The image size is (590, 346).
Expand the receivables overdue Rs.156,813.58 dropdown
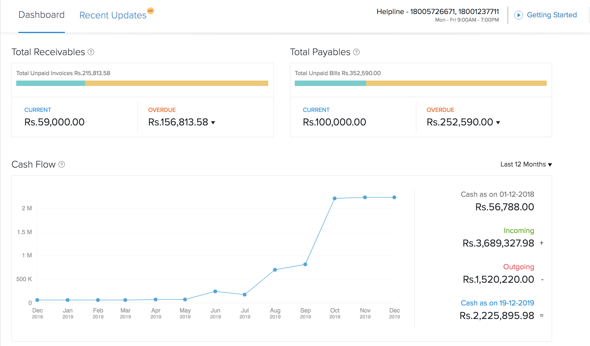tap(213, 123)
